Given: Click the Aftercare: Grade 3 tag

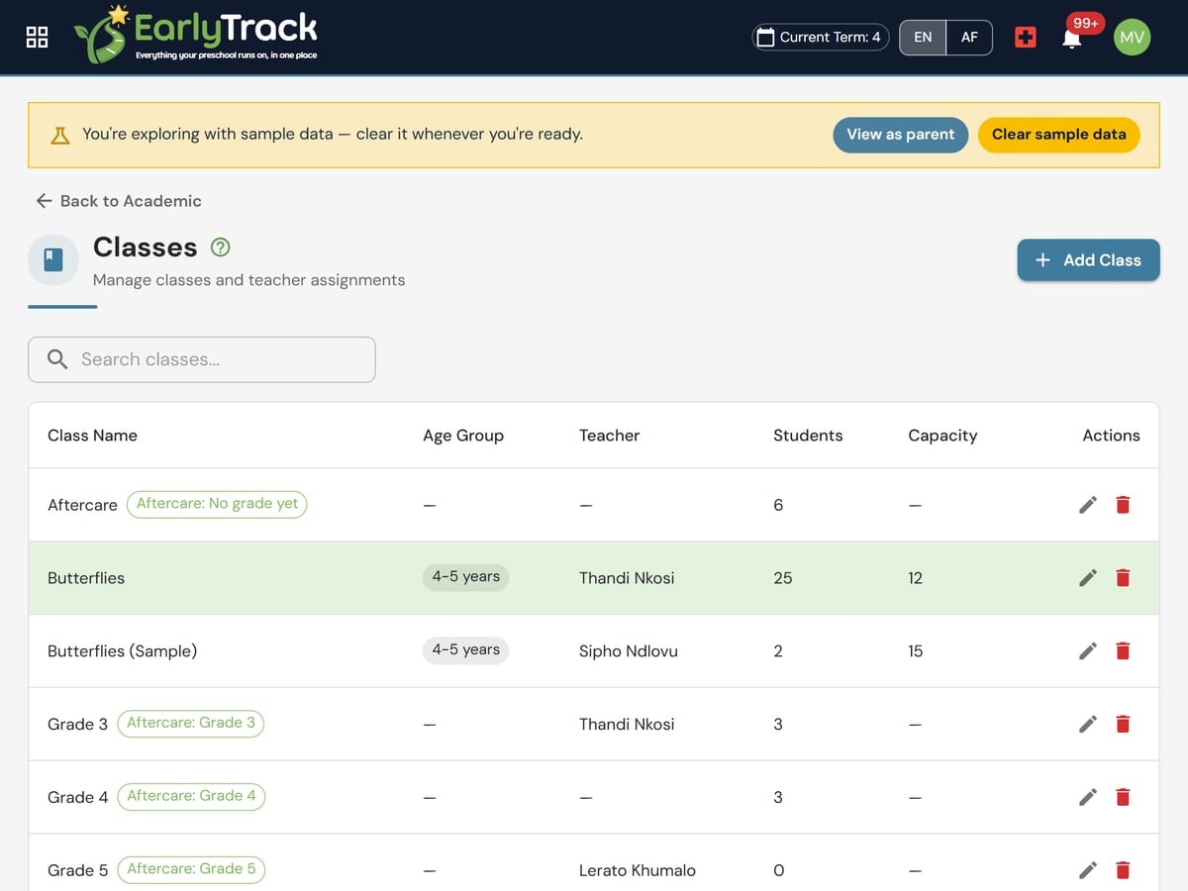Looking at the screenshot, I should [191, 724].
